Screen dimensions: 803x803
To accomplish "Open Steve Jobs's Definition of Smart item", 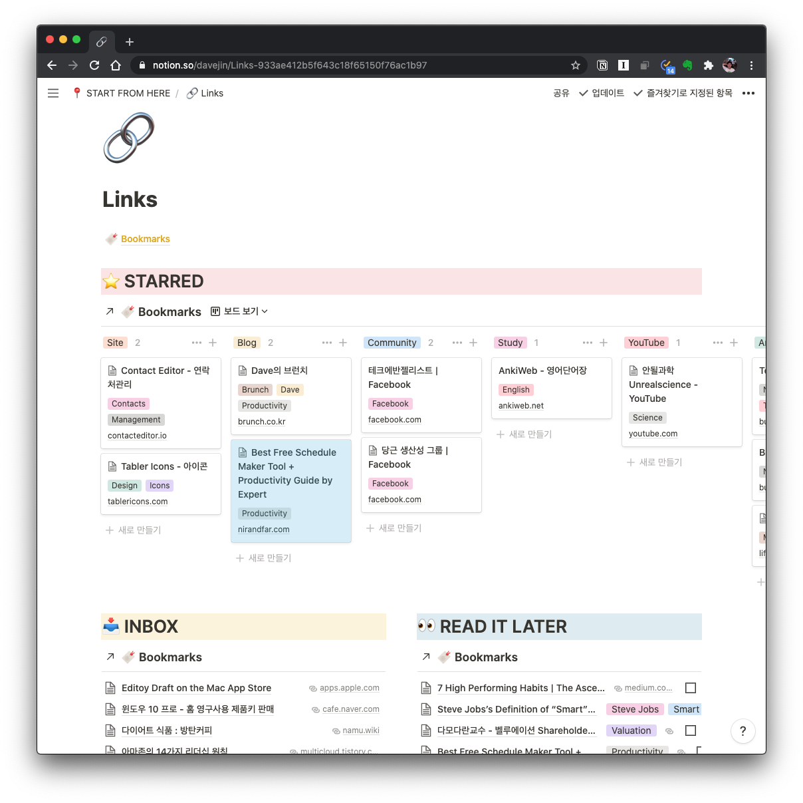I will pos(516,709).
